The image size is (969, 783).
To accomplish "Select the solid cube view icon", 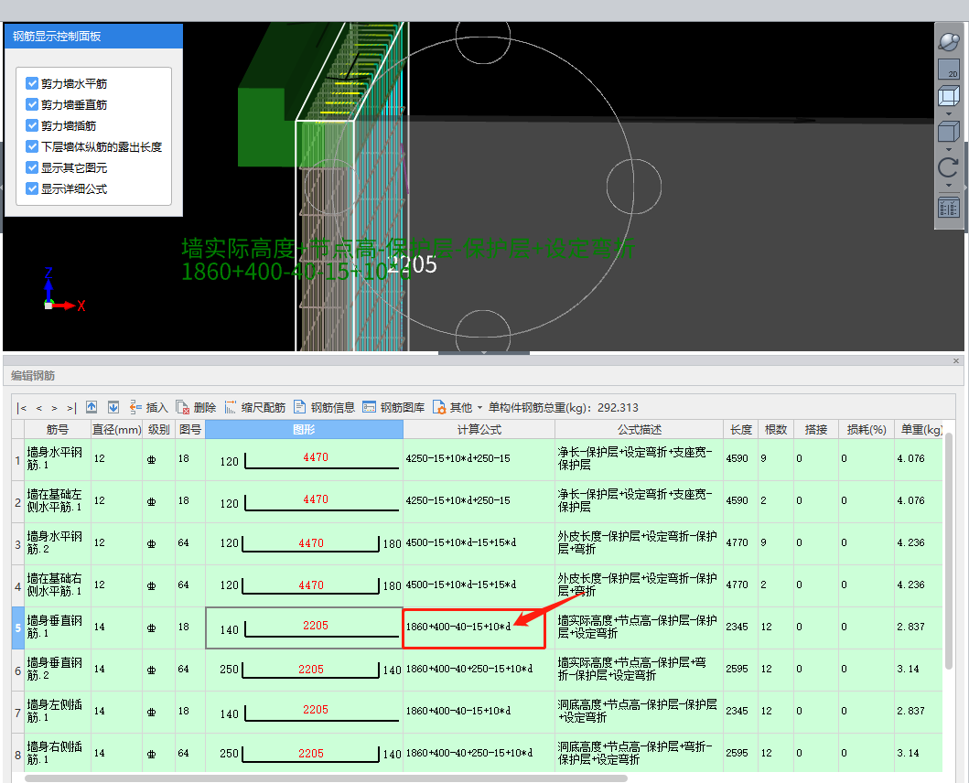I will pos(949,132).
